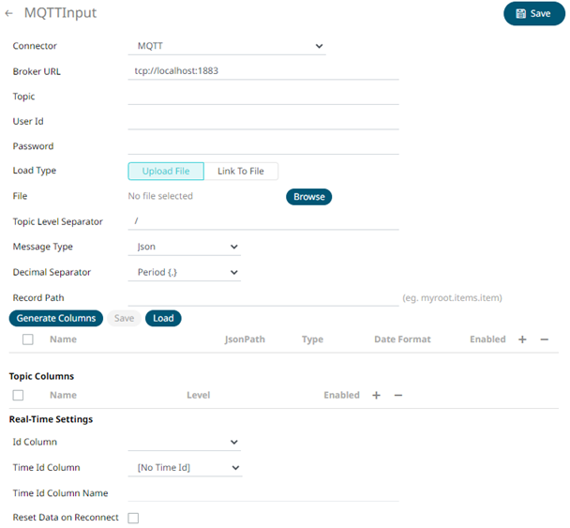Tick the select-all checkbox beside JsonPath header row
The height and width of the screenshot is (528, 570).
(27, 339)
